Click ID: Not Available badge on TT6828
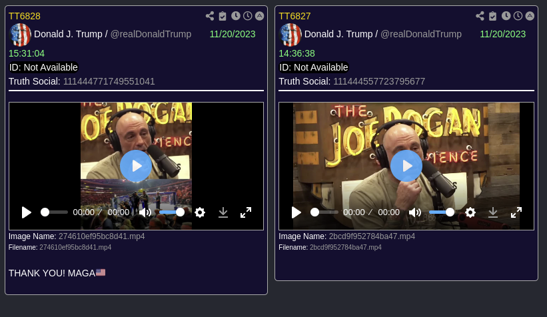This screenshot has width=547, height=317. click(43, 67)
